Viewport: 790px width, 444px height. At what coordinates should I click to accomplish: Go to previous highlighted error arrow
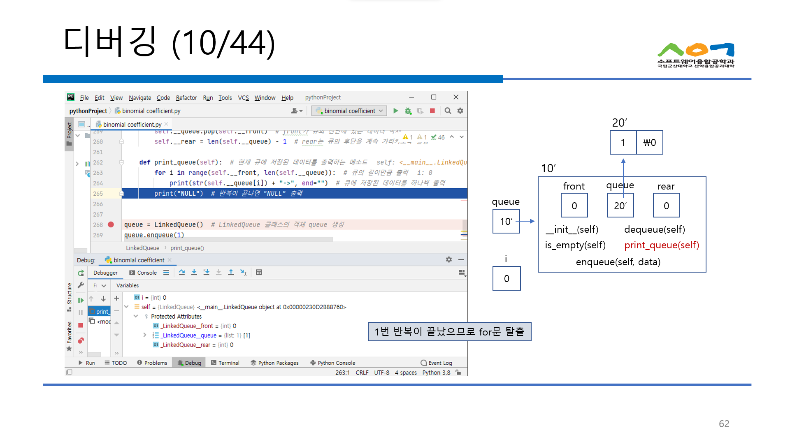452,137
